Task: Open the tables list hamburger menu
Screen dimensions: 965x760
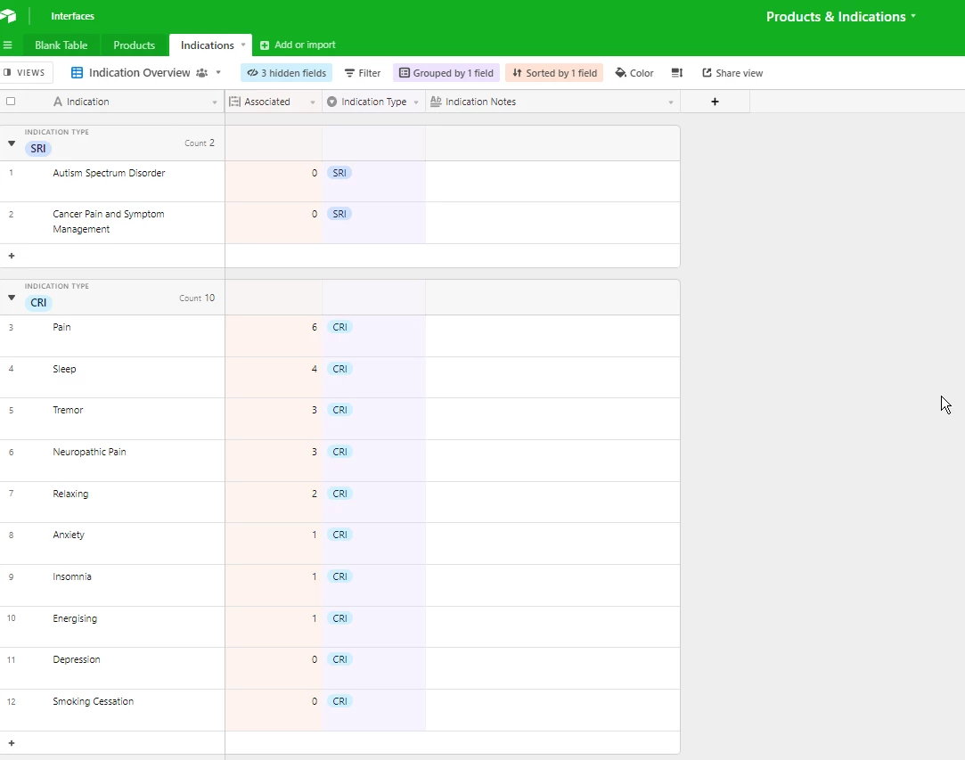Action: pos(7,45)
